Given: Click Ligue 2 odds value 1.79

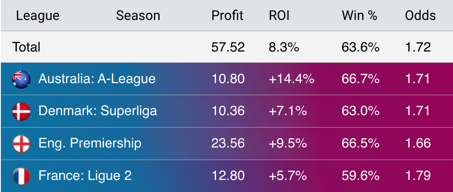Looking at the screenshot, I should pos(418,175).
